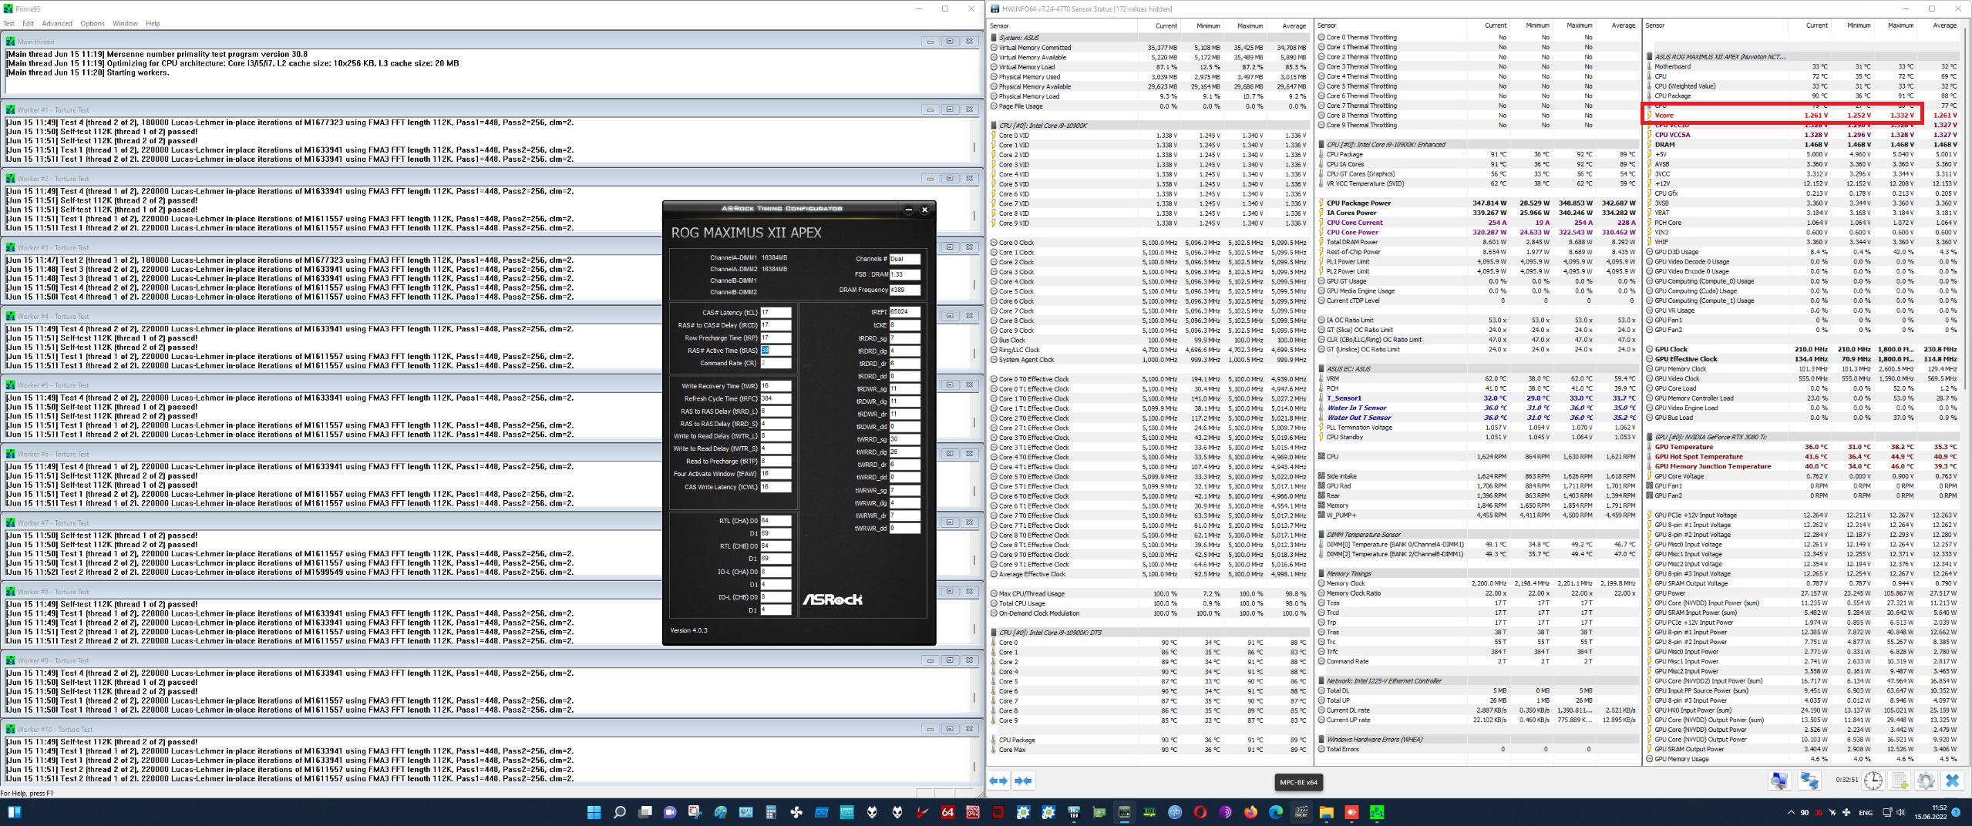The width and height of the screenshot is (1972, 826).
Task: Launch Calculator from taskbar
Action: pos(770,812)
